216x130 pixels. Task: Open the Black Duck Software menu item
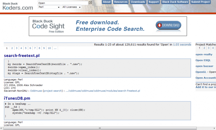coord(175,2)
